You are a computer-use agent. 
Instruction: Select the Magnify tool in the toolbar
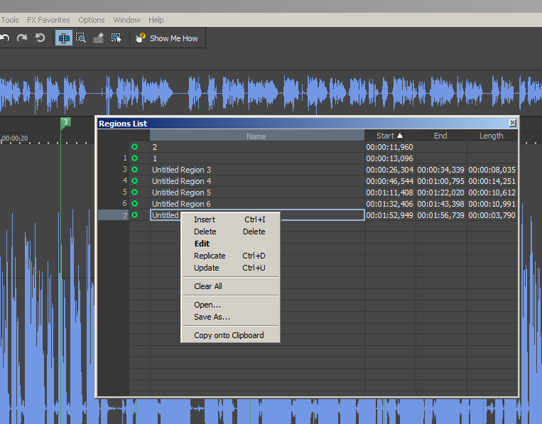[x=81, y=38]
